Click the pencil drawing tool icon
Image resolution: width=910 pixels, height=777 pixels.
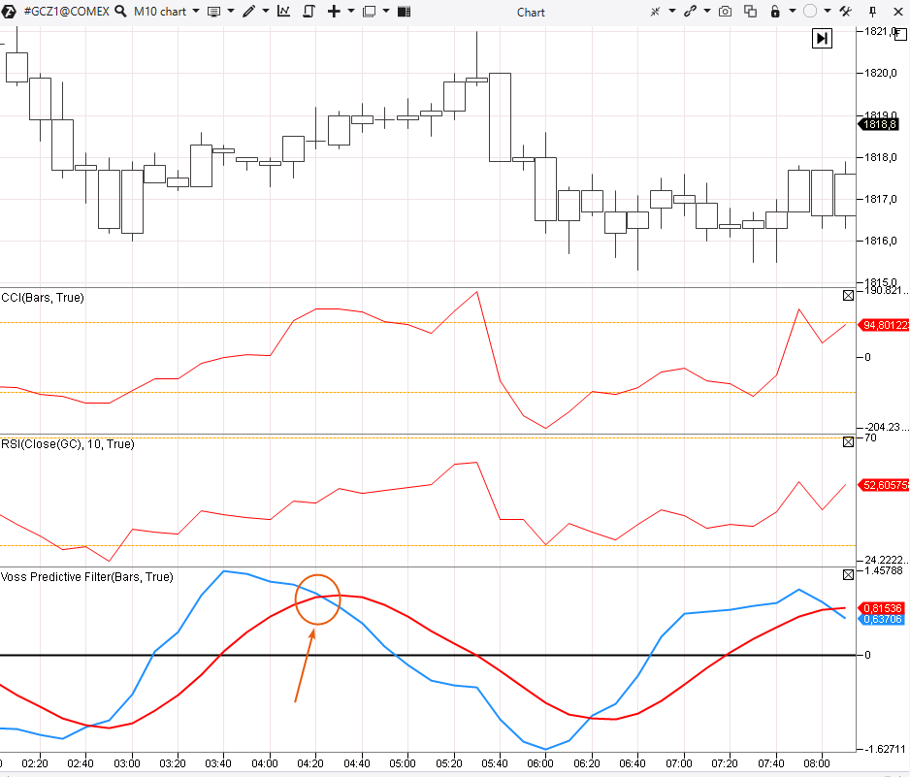click(x=249, y=12)
